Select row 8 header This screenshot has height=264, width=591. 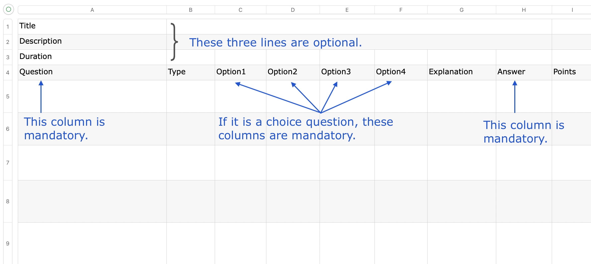(x=8, y=201)
